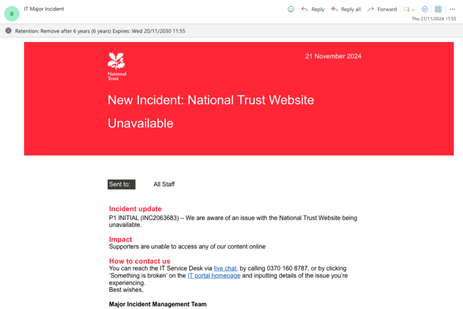Open the live chat link
Screen dimensions: 463x309
(x=226, y=268)
